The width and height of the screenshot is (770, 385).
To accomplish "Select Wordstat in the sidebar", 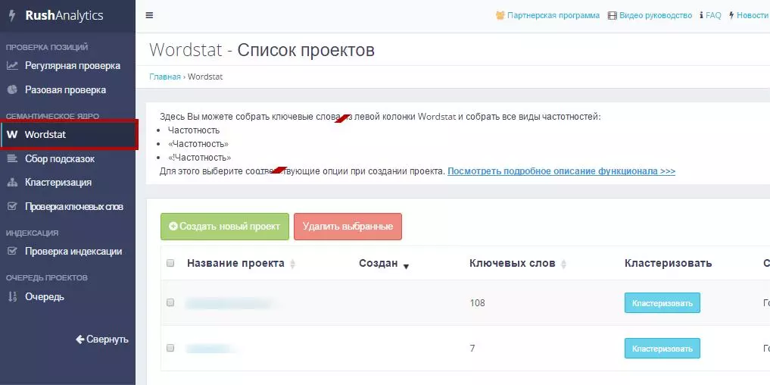I will [x=45, y=134].
